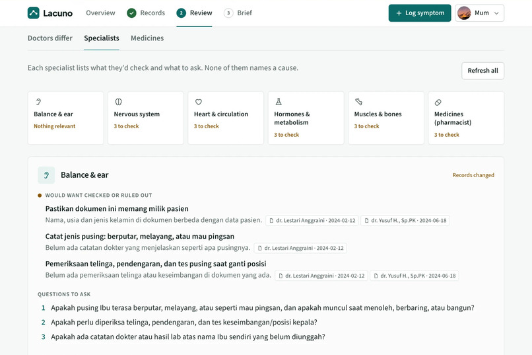
Task: Click the plus icon in Log symptom
Action: (399, 13)
